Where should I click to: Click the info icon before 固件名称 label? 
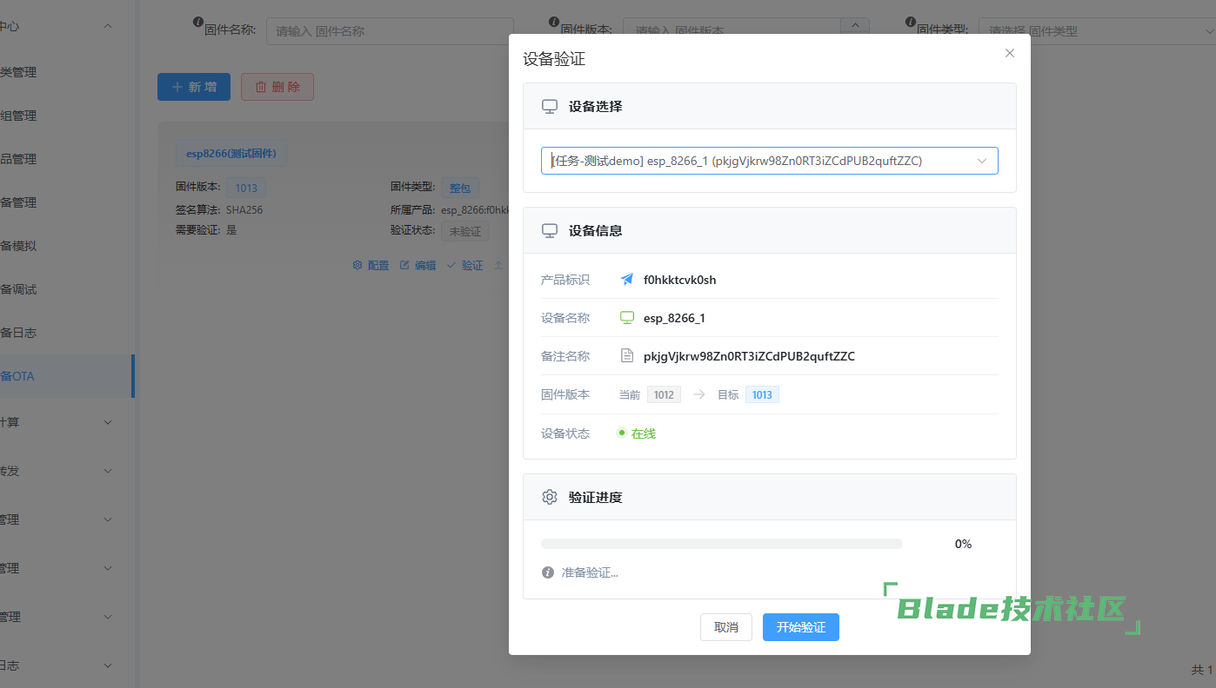[197, 22]
